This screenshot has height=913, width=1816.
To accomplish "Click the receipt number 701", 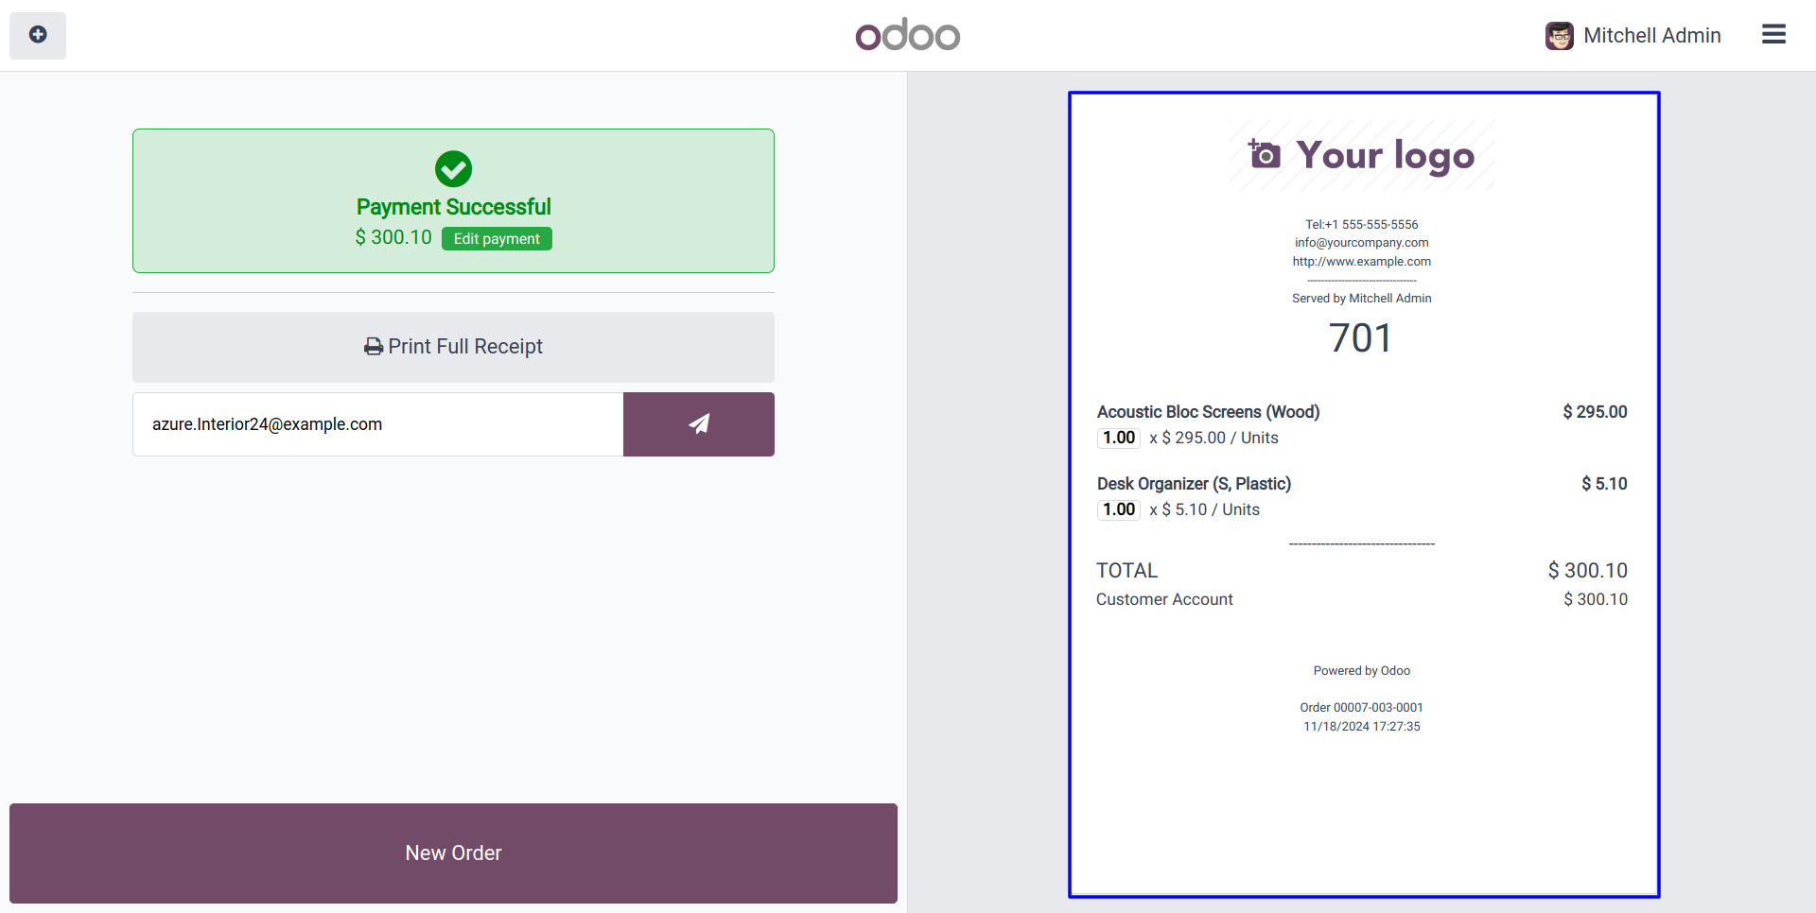I will (x=1360, y=338).
